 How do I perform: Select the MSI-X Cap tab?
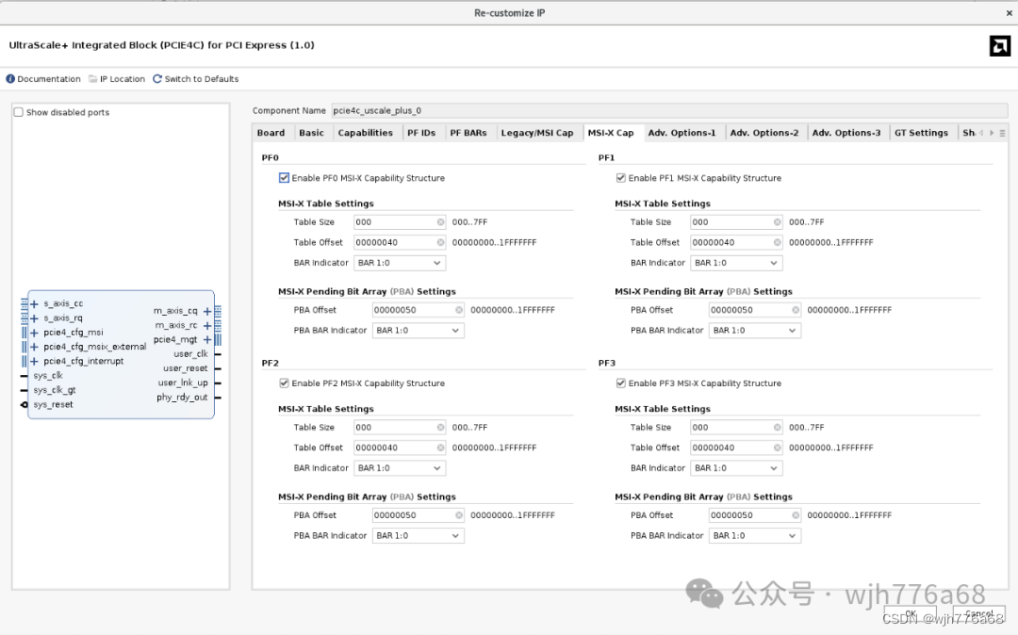[611, 133]
